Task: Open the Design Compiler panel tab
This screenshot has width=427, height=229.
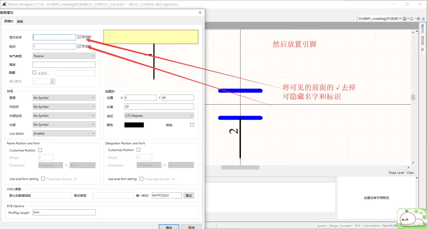Action: tap(340, 226)
